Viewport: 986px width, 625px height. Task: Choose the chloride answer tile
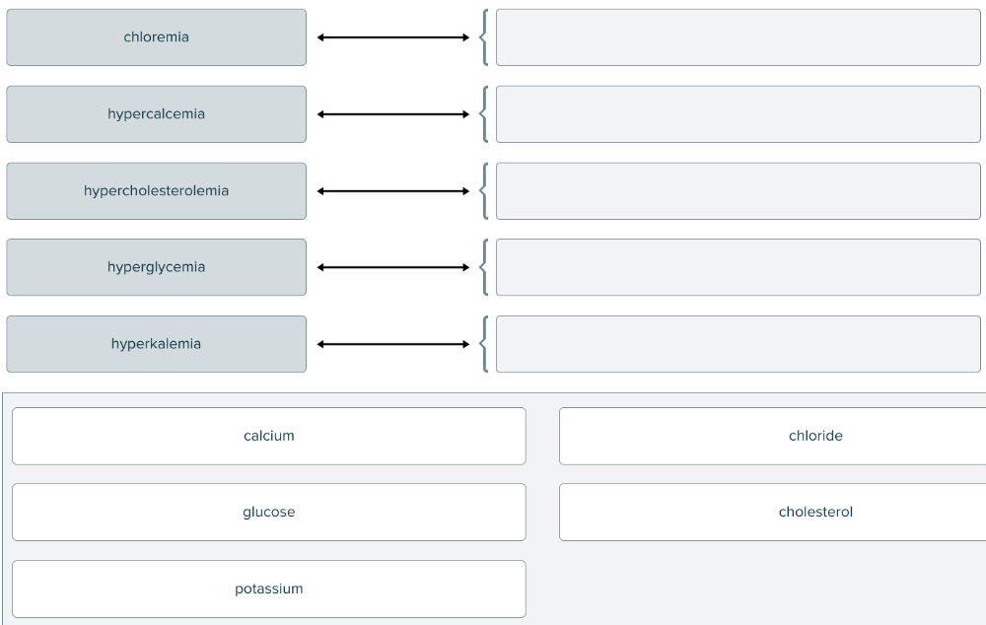point(773,436)
